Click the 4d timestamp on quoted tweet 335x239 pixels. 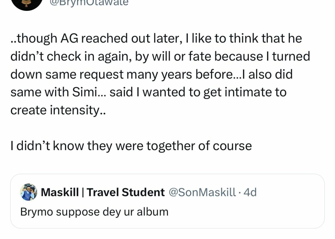pos(250,192)
